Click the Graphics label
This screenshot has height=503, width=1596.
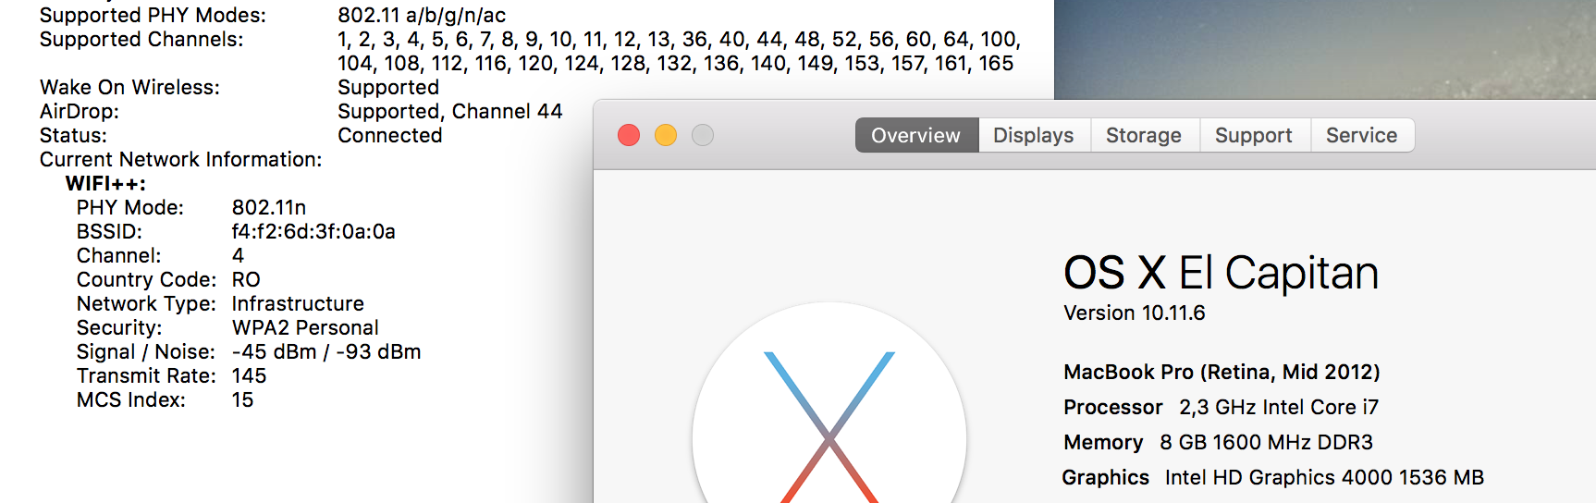[1106, 477]
